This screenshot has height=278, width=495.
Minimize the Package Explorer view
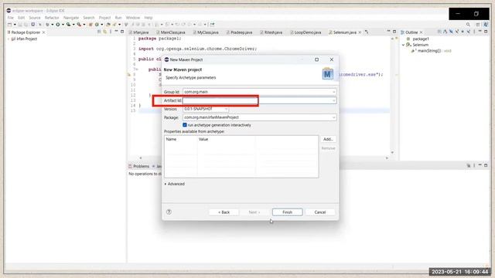116,32
